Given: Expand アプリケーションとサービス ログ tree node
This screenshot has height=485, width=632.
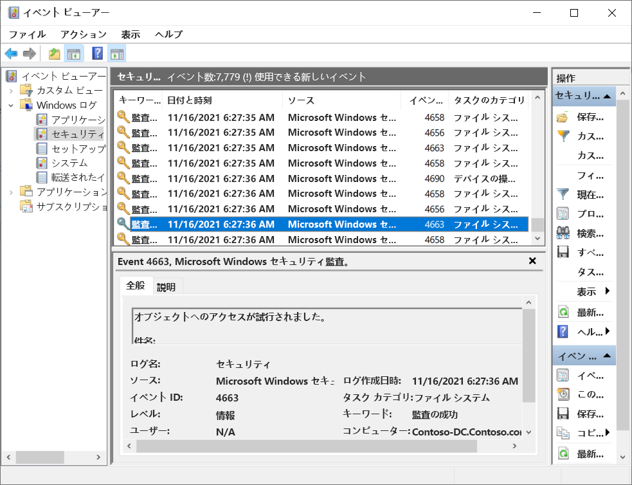Looking at the screenshot, I should 11,192.
